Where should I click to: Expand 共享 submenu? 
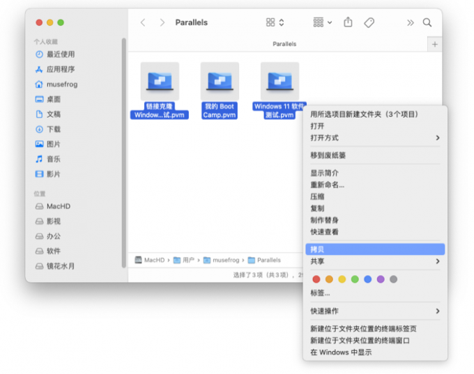375,261
